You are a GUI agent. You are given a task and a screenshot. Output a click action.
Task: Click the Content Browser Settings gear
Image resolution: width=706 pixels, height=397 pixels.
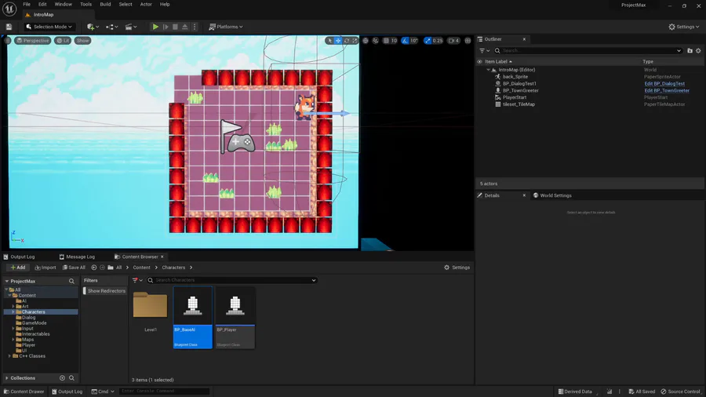(457, 268)
